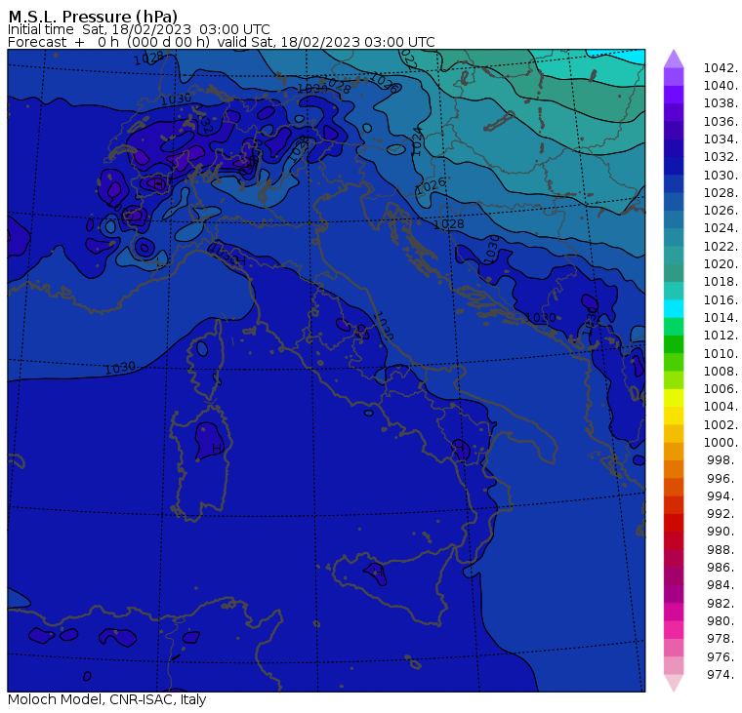This screenshot has width=742, height=713.
Task: Click the 992. legend label
Action: tap(722, 513)
